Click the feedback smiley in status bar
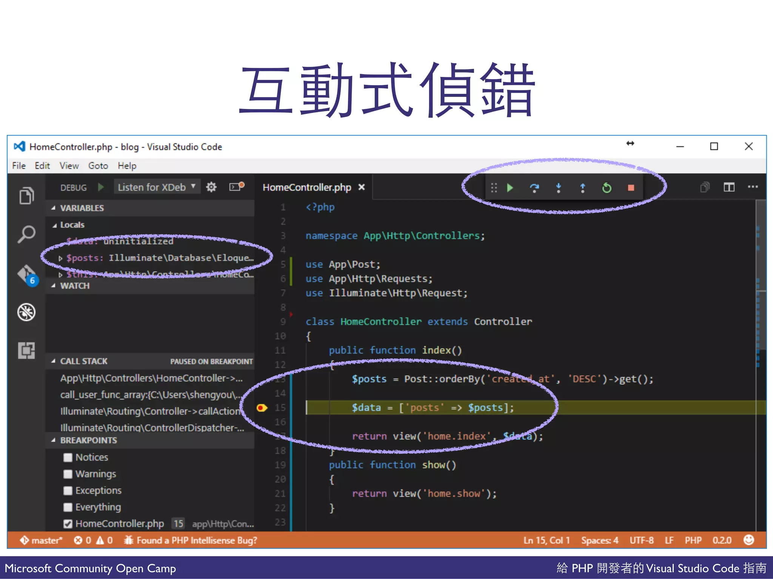Viewport: 773px width, 579px height. tap(749, 540)
